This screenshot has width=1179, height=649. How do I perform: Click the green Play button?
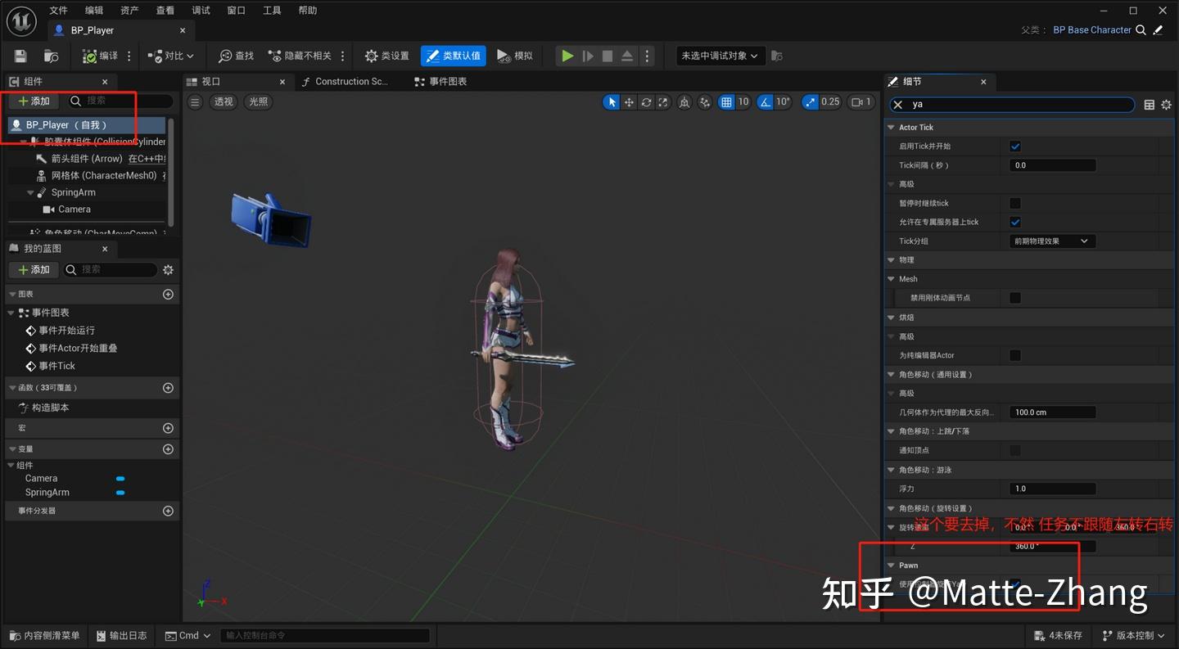pyautogui.click(x=567, y=56)
